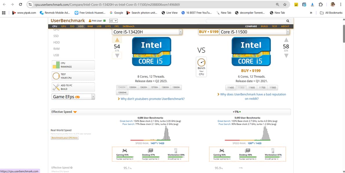Click the Bench Your CPU gauge icon

coord(201,62)
